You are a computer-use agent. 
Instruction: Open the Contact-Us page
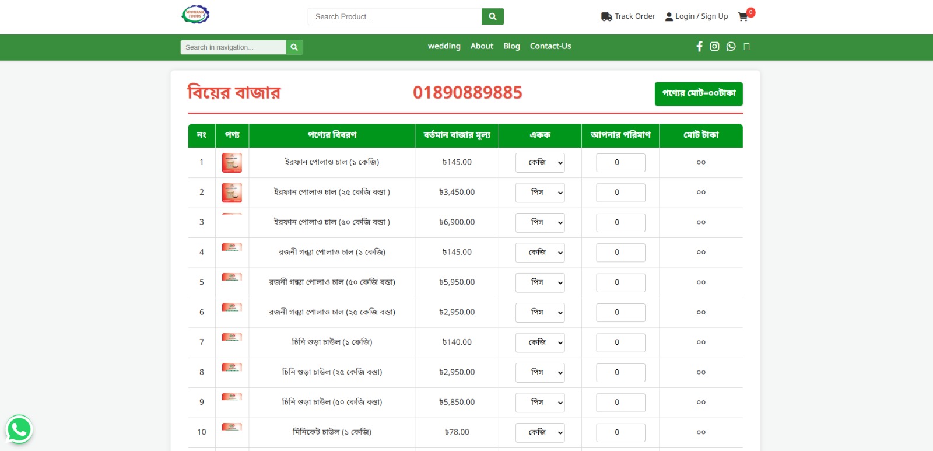[x=550, y=46]
